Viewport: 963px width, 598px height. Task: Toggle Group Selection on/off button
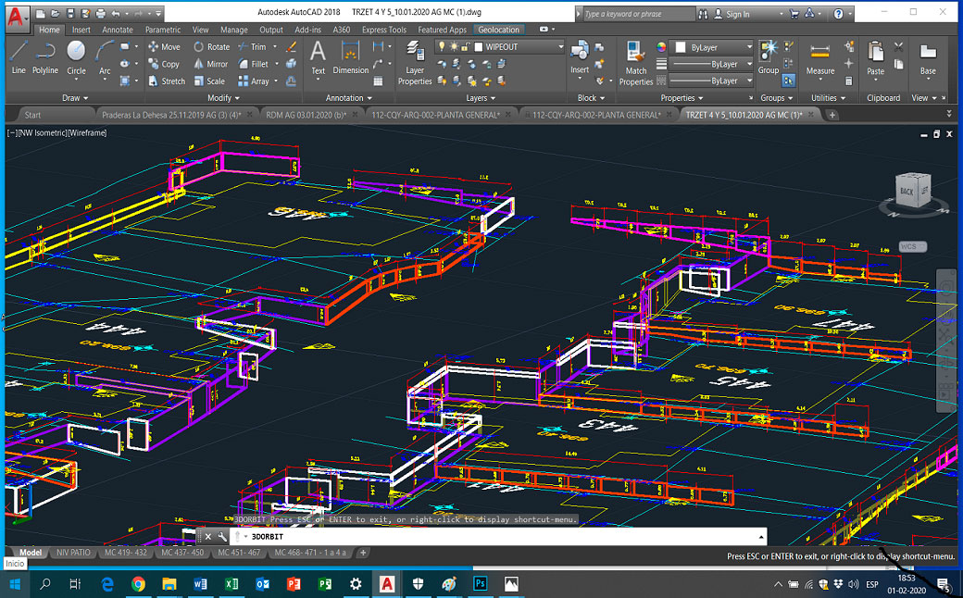click(789, 81)
